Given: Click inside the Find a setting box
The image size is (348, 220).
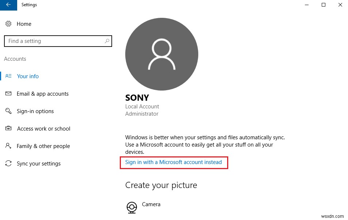Looking at the screenshot, I should click(55, 41).
